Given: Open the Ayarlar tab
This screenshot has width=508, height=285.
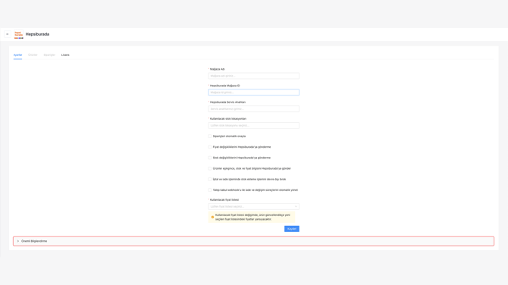Looking at the screenshot, I should (x=18, y=55).
